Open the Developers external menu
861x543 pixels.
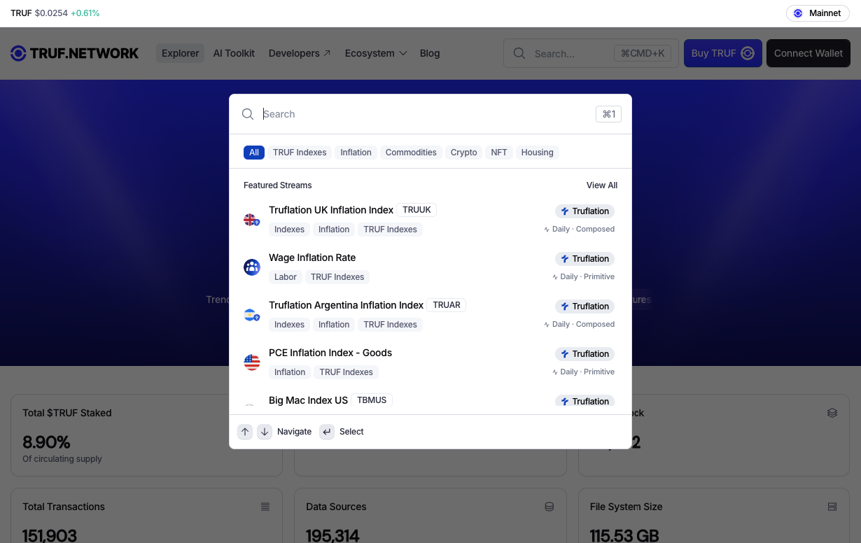click(x=299, y=53)
